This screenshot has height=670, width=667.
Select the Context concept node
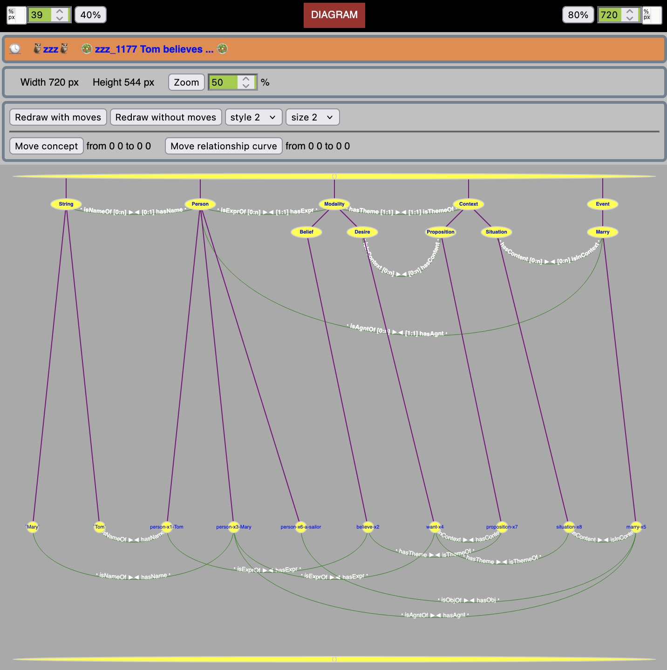click(x=469, y=204)
